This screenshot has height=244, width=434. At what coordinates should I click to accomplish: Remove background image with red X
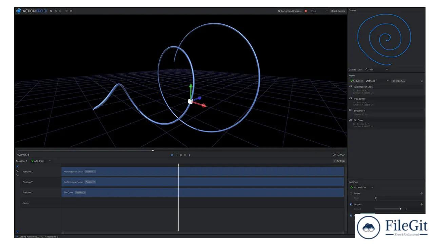click(305, 11)
